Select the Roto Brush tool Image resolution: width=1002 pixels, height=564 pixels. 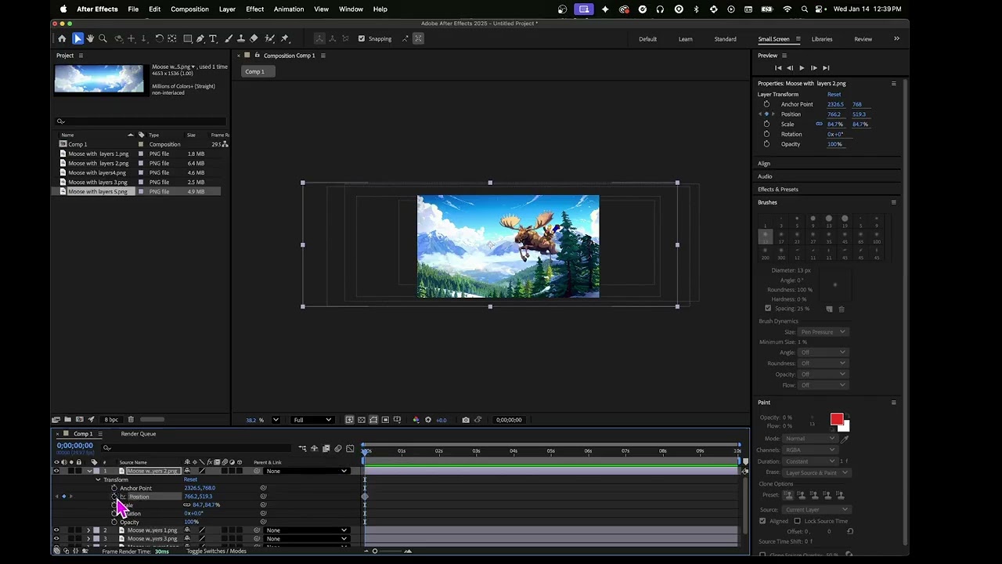point(269,38)
